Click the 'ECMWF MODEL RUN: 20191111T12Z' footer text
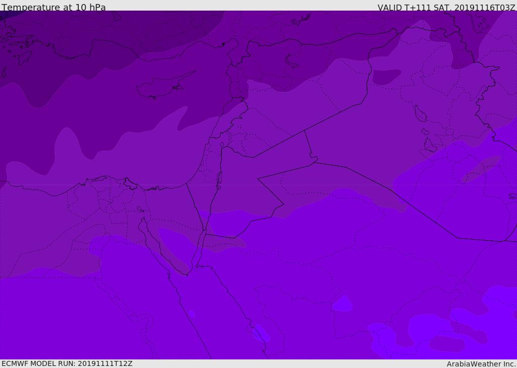 (x=67, y=363)
